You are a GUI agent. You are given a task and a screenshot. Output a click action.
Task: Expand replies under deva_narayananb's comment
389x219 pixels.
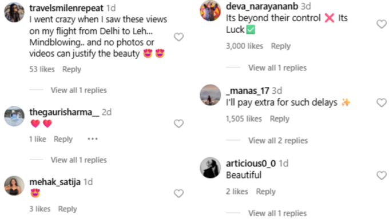pyautogui.click(x=277, y=67)
